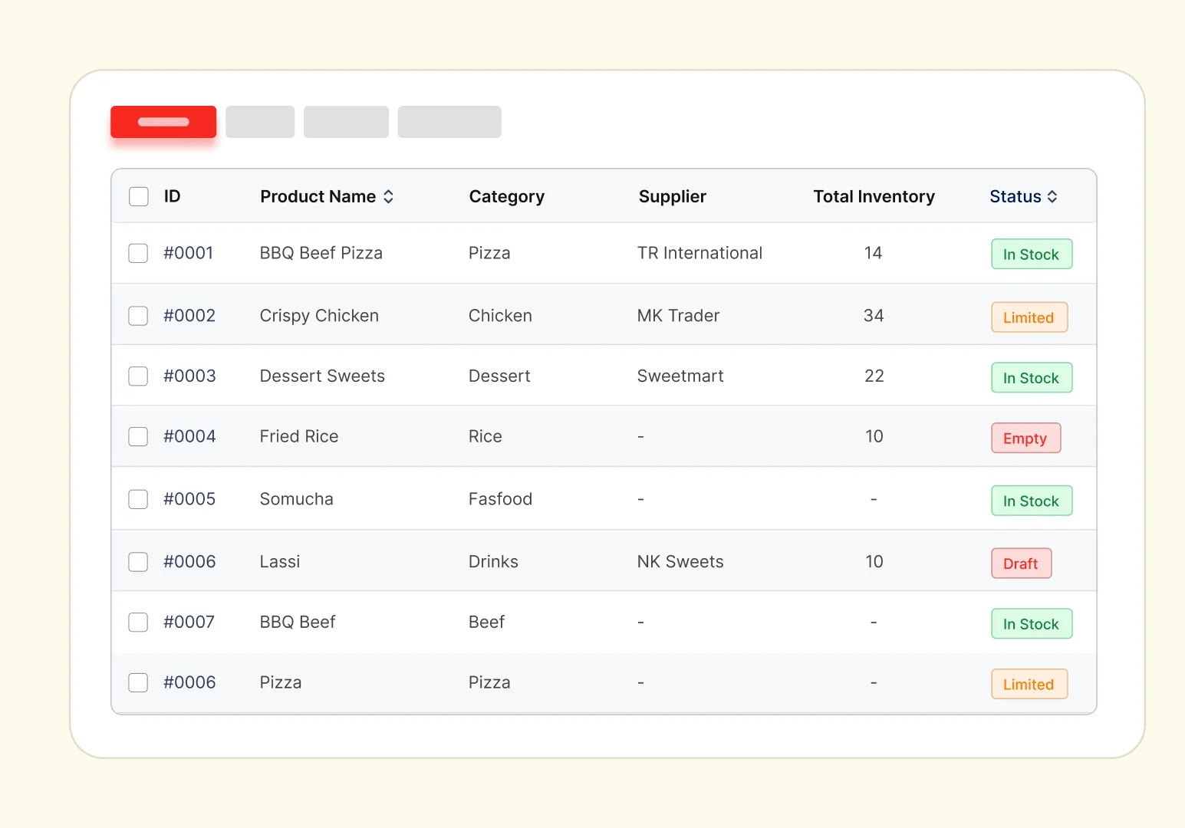The width and height of the screenshot is (1185, 828).
Task: Click the Draft status badge
Action: tap(1021, 563)
